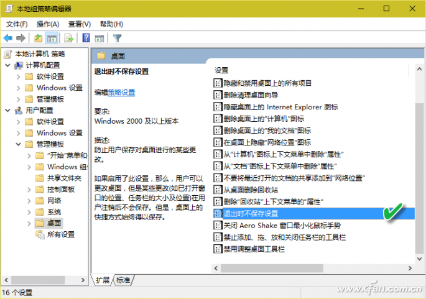Collapse the 计算机配置 node
Image resolution: width=426 pixels, height=299 pixels.
pos(7,65)
